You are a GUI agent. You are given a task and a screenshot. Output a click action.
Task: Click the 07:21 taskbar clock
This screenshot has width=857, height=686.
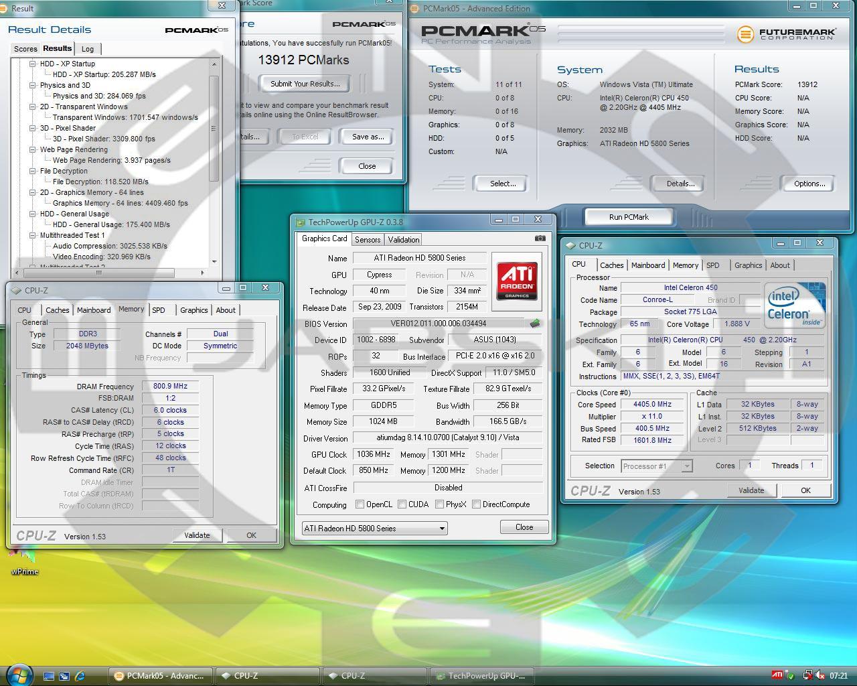pos(838,676)
